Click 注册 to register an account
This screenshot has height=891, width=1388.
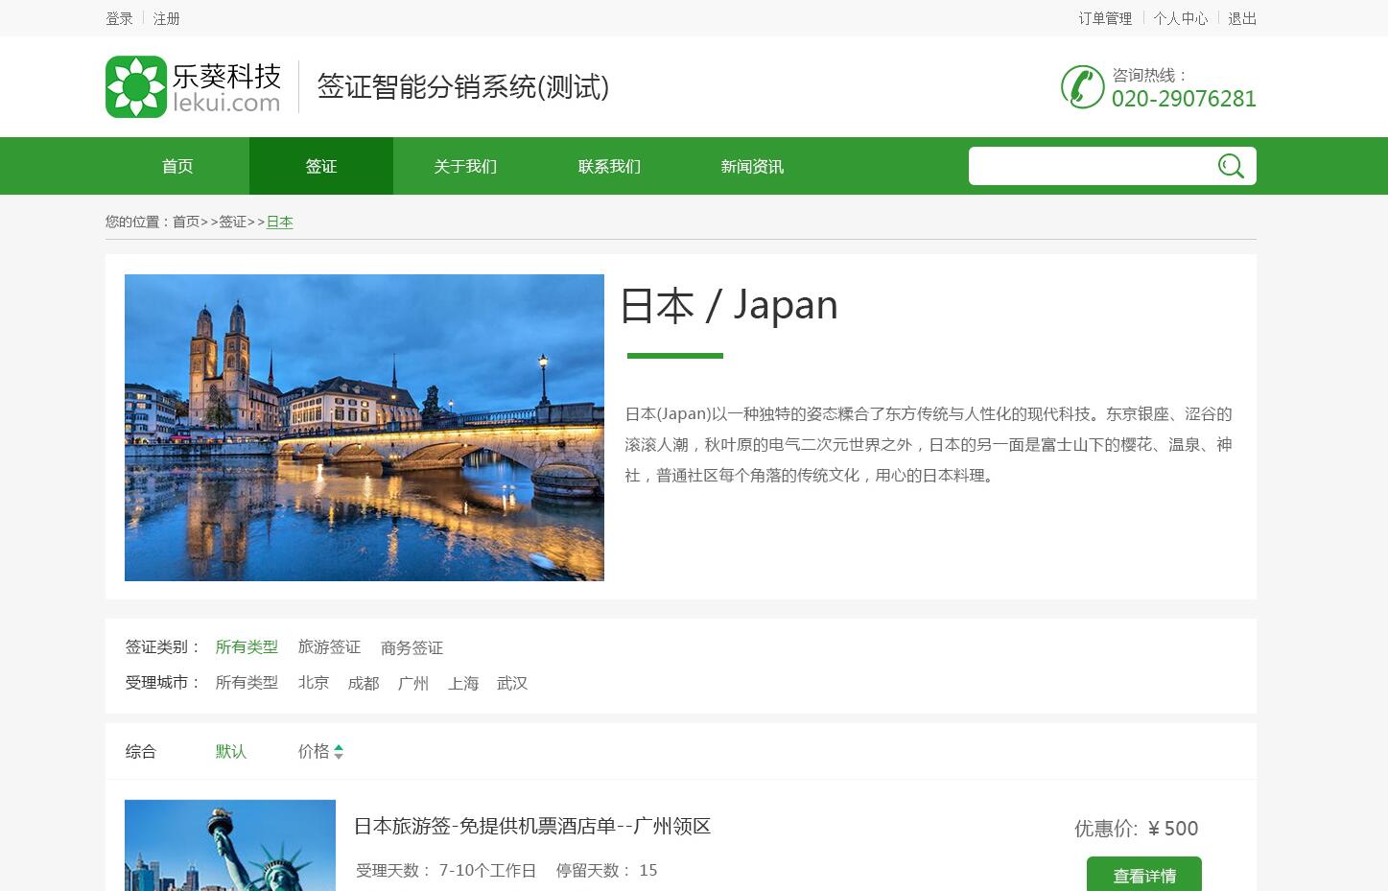[x=166, y=17]
